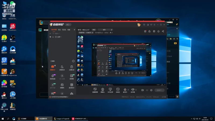This screenshot has height=121, width=215.
Task: Toggle visibility eye for 摄像头1 source
Action: click(50, 33)
